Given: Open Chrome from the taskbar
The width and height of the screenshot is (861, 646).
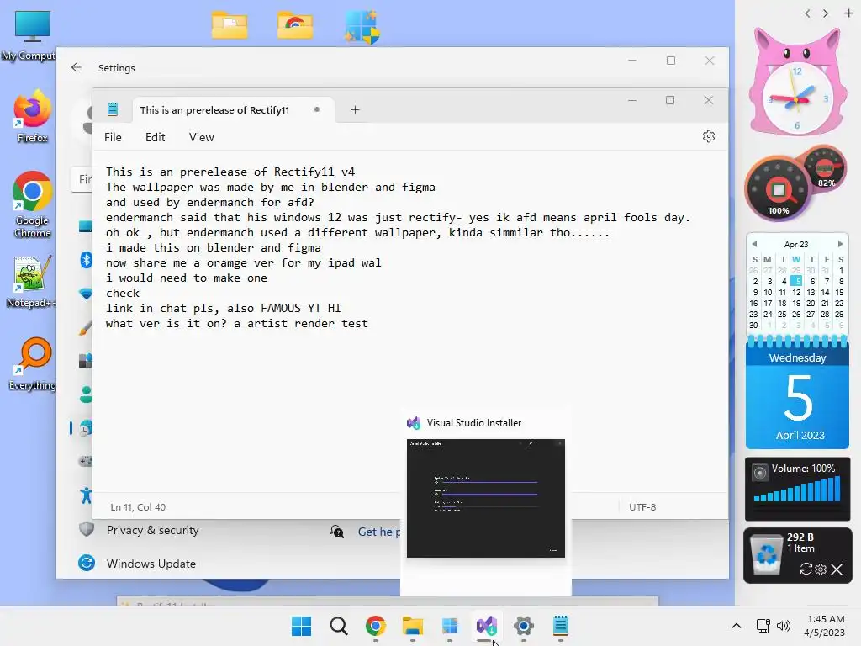Looking at the screenshot, I should [x=376, y=626].
